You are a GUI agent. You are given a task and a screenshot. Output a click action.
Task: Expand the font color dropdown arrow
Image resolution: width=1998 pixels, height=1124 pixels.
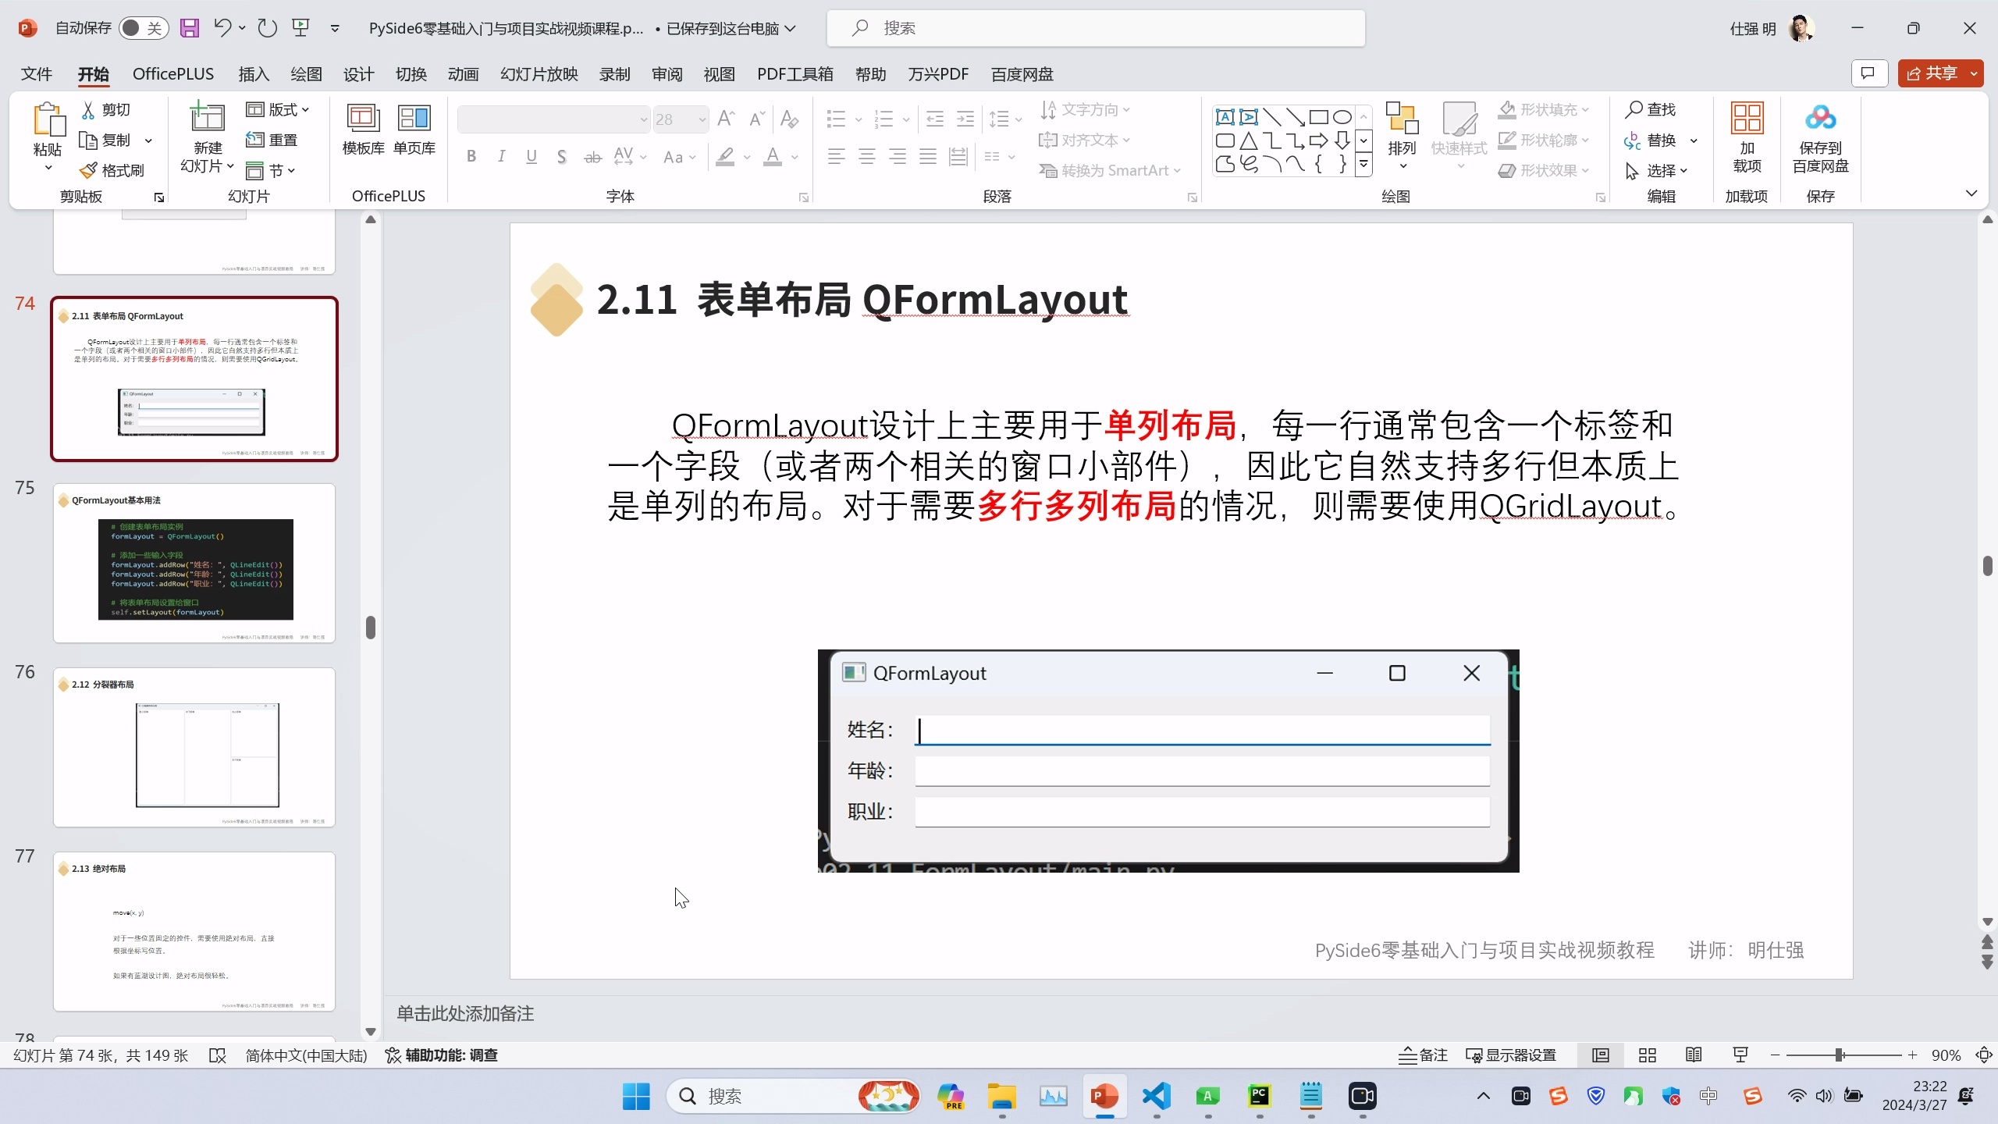pyautogui.click(x=793, y=156)
